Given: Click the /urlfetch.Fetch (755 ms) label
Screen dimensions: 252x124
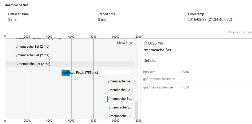Looking at the screenshot, I should point(80,73).
